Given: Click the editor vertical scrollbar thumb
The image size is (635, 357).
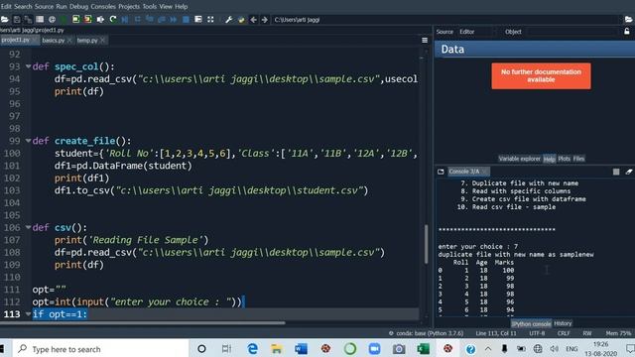Looking at the screenshot, I should (426, 245).
